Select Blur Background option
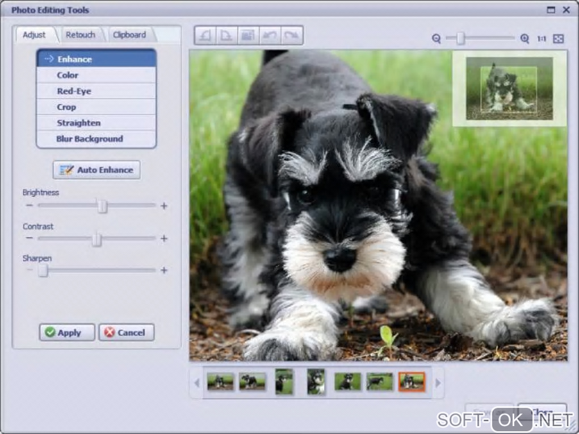Image resolution: width=579 pixels, height=434 pixels. (96, 139)
